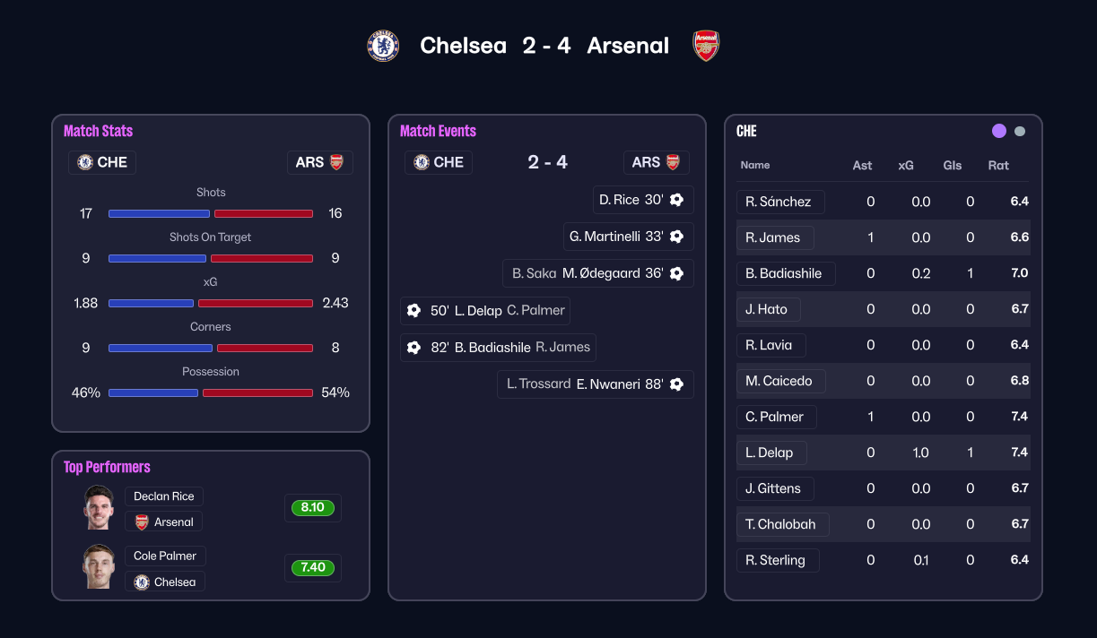
Task: Select the ARS tab in Match Events
Action: (x=656, y=162)
